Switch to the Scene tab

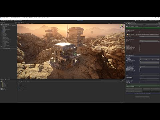coord(19,22)
